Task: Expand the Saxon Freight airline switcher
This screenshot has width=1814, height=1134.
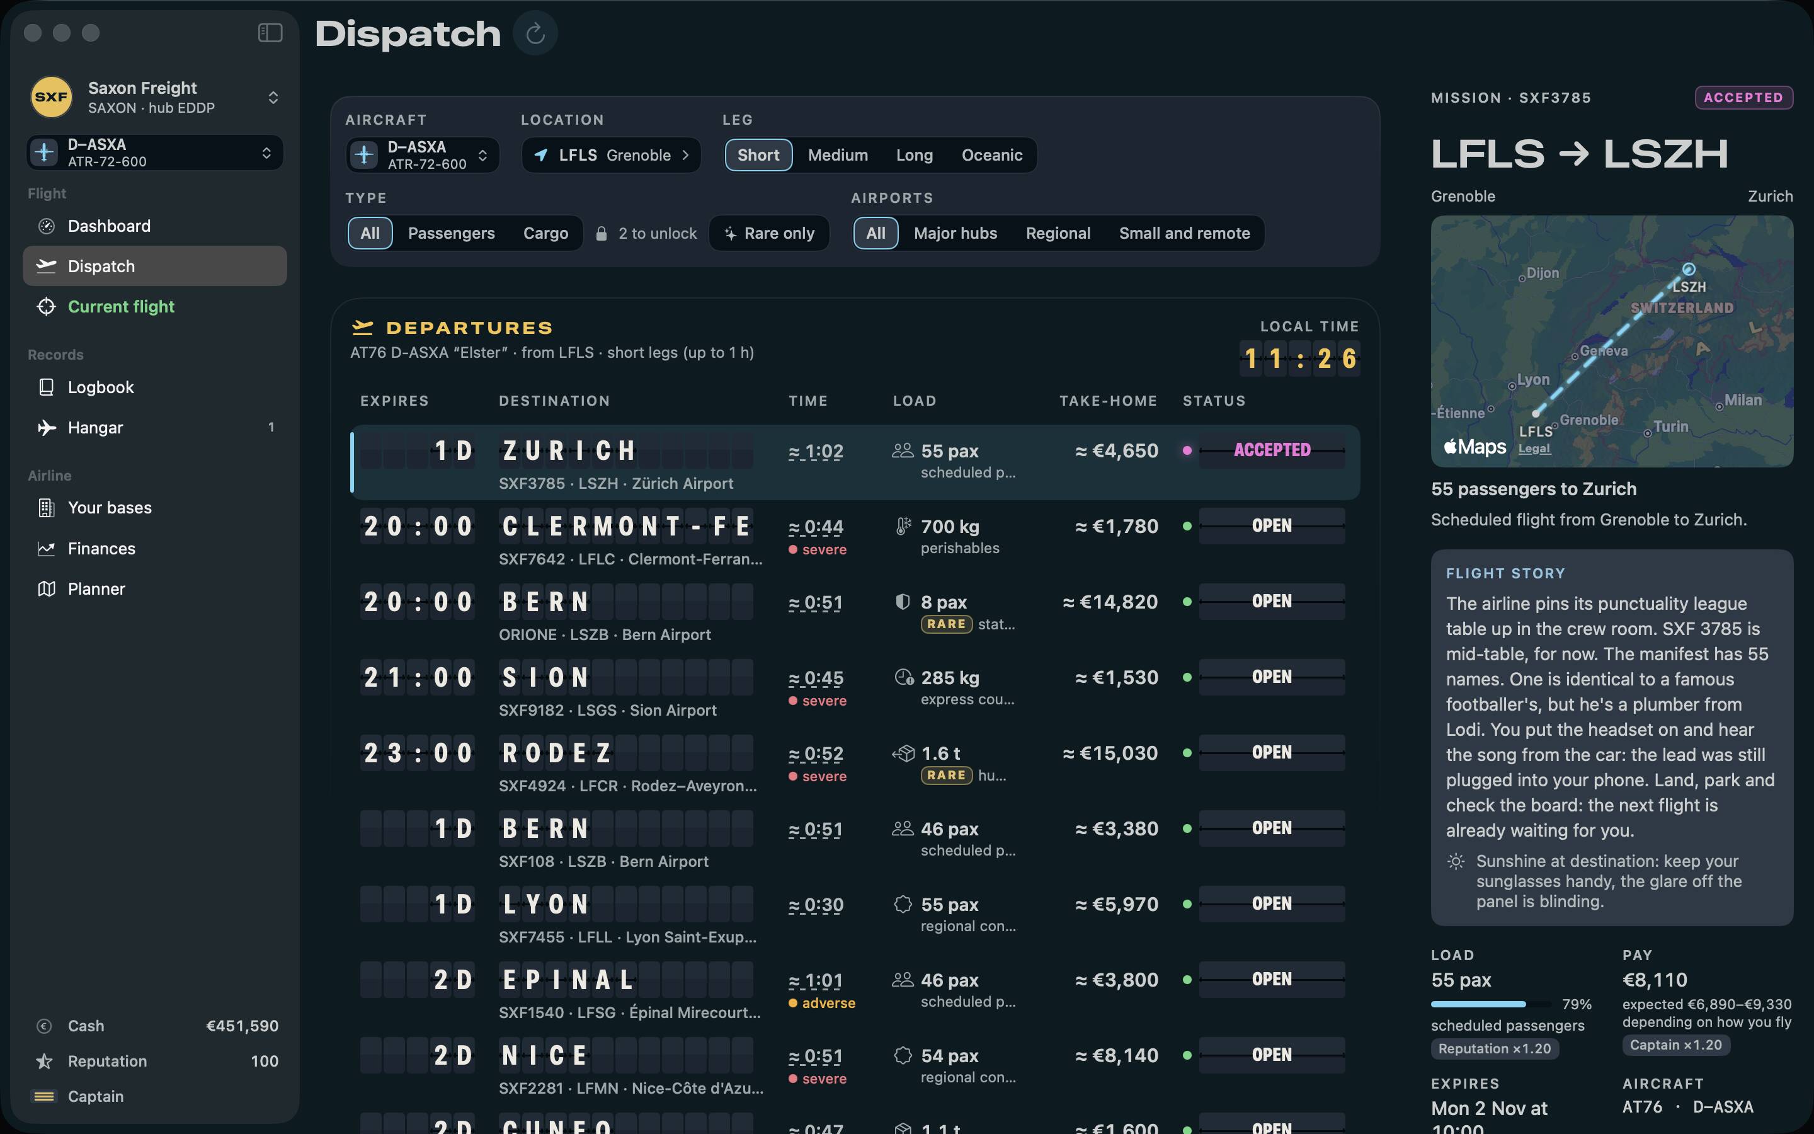Action: click(x=154, y=98)
